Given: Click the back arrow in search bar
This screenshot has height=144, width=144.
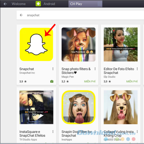Looking at the screenshot, I should tap(21, 15).
